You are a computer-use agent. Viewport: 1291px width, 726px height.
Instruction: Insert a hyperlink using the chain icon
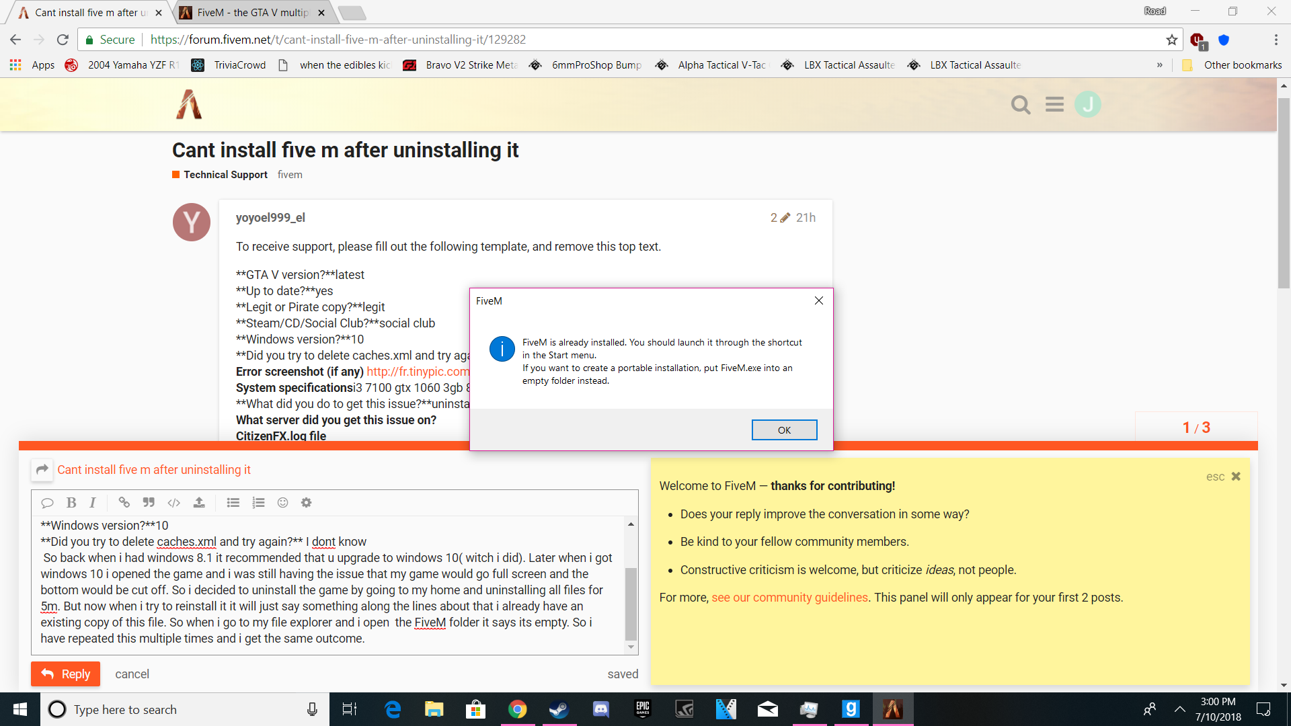(124, 502)
